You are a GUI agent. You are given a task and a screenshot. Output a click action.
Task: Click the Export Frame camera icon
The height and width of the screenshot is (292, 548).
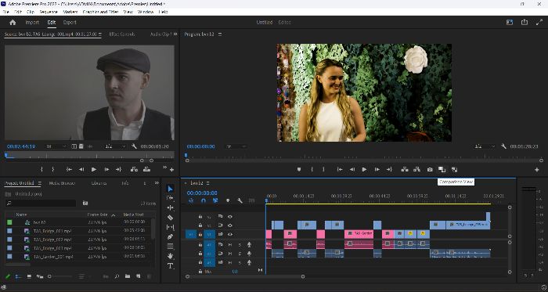tap(430, 169)
